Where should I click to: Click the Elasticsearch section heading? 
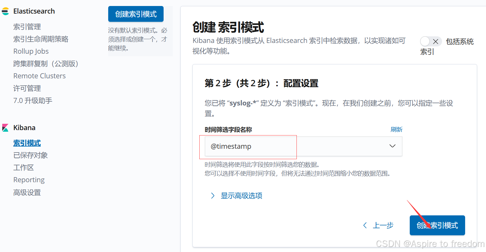(34, 11)
